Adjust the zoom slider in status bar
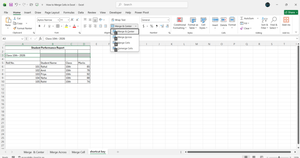 click(x=279, y=157)
